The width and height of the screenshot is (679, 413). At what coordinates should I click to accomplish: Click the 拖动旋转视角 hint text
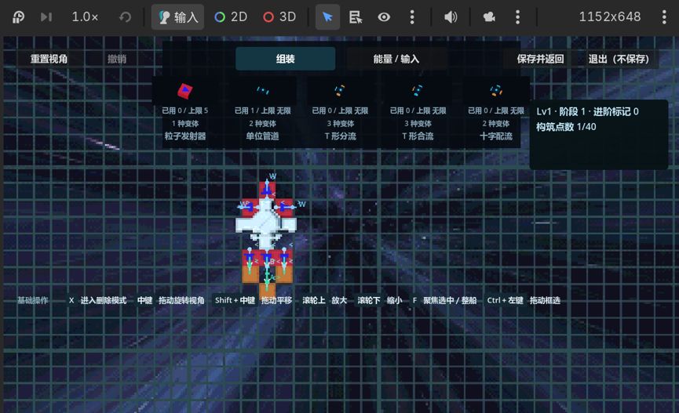click(x=181, y=300)
